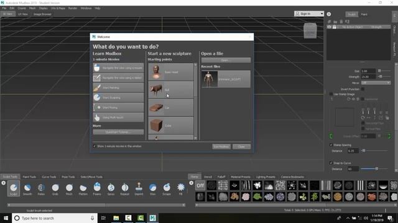Toggle layer visibility eye icon
This screenshot has height=223, width=398.
pyautogui.click(x=329, y=27)
